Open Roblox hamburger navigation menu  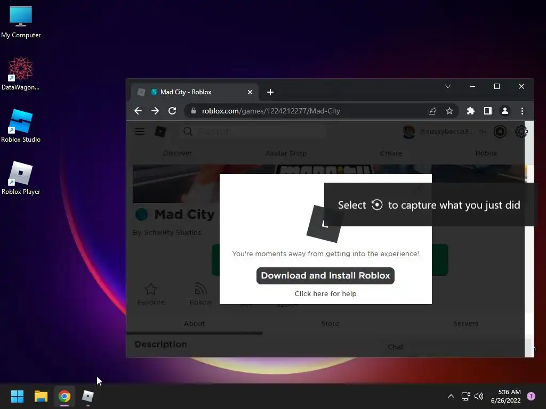140,132
